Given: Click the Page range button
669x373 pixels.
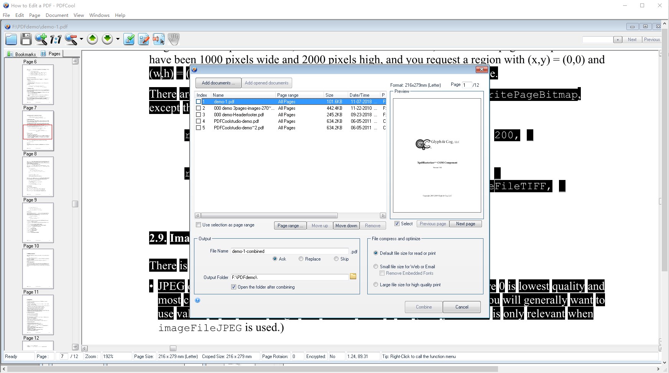Looking at the screenshot, I should [290, 226].
